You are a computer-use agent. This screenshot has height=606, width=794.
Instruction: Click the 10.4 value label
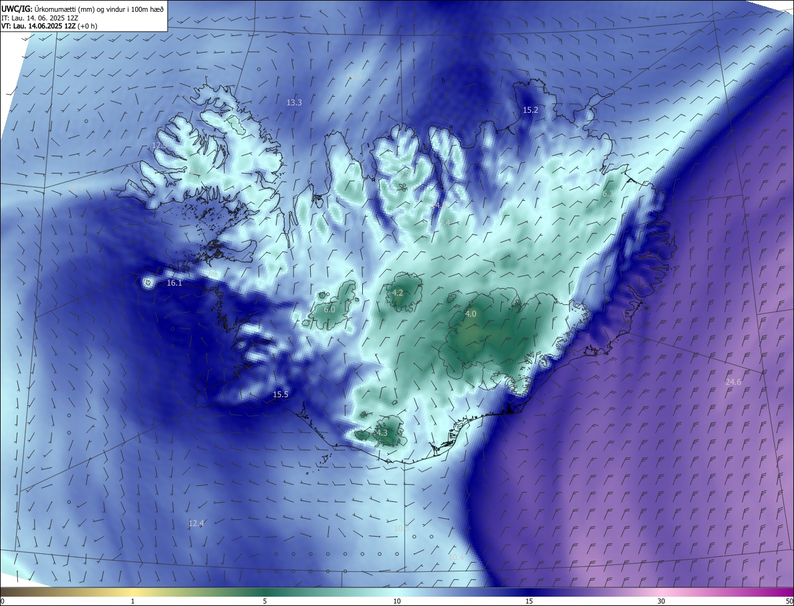click(x=456, y=557)
